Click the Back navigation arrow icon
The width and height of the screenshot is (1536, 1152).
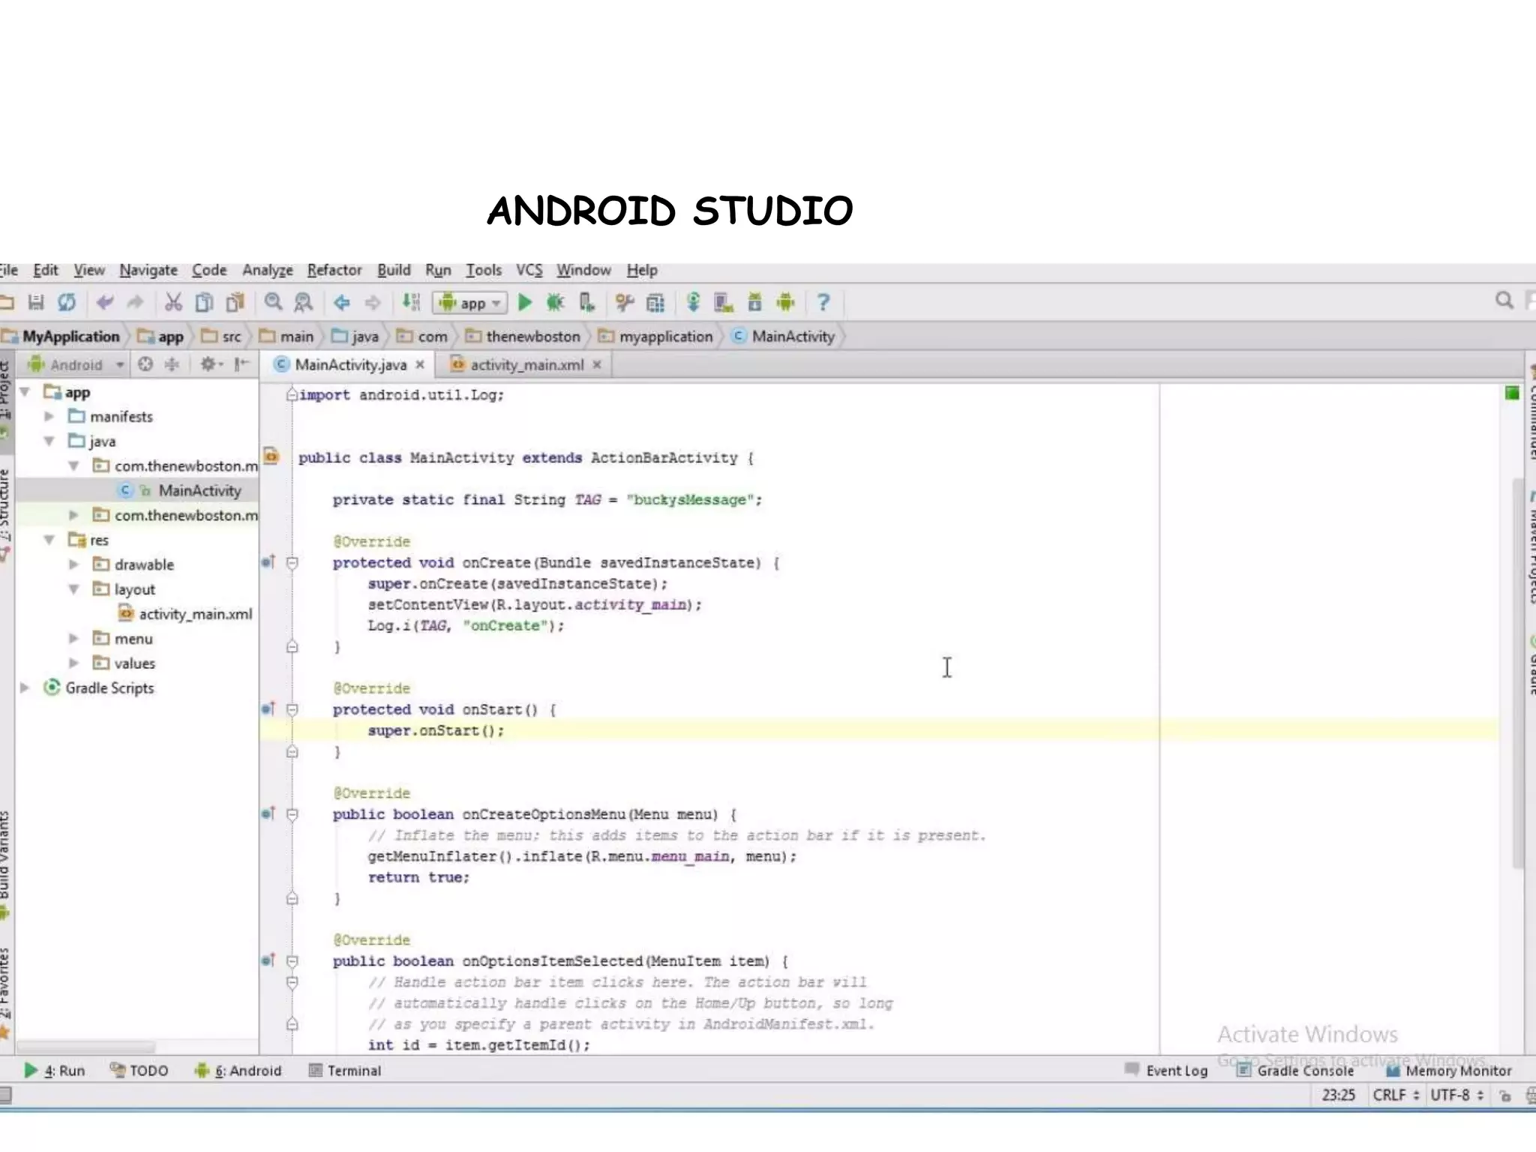click(342, 302)
